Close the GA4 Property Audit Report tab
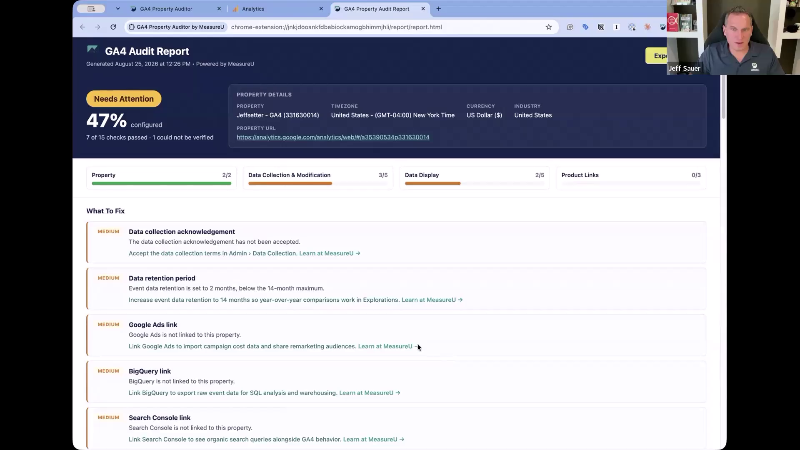Screen dimensions: 800x450 (x=423, y=9)
